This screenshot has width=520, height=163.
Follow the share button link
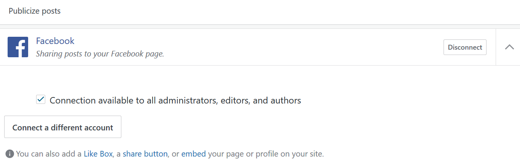point(145,154)
